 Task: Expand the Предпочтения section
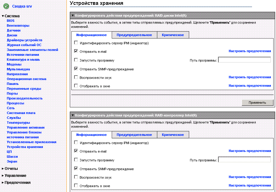3,183
